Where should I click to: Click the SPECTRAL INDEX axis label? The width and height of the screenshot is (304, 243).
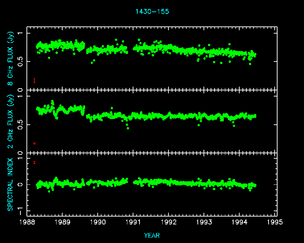(10, 184)
